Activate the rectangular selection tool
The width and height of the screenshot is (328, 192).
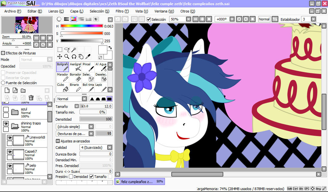60,50
